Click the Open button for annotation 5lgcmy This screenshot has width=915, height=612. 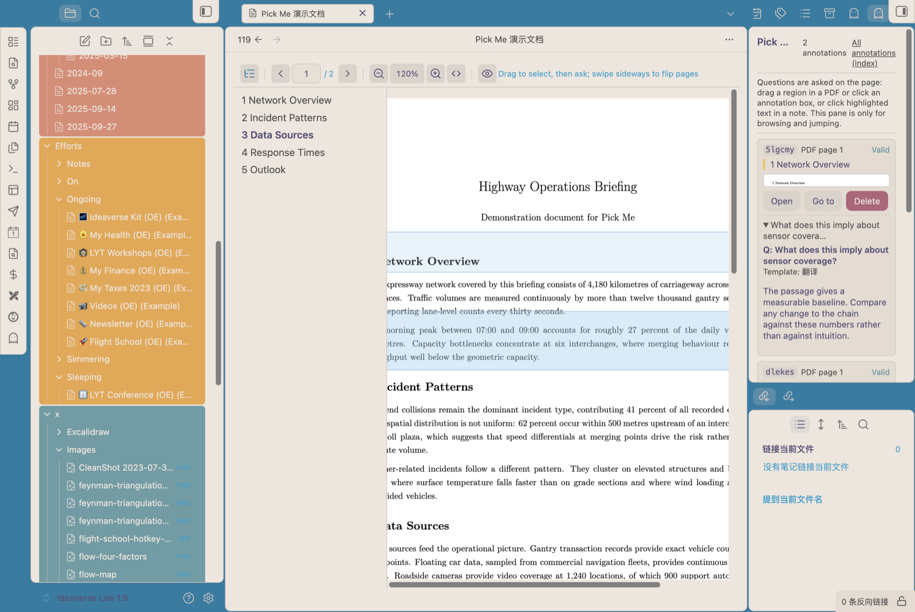782,201
